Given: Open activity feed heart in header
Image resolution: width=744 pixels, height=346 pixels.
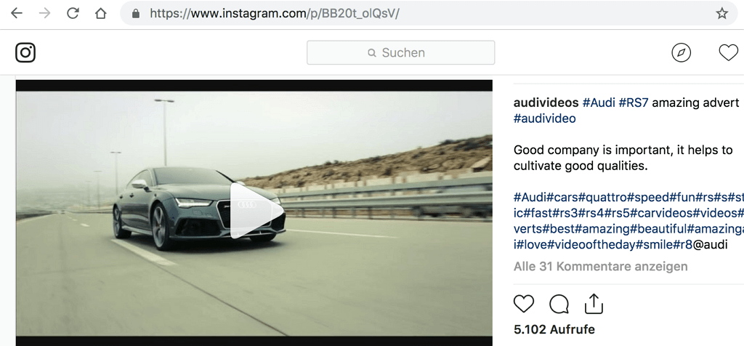Looking at the screenshot, I should coord(728,52).
